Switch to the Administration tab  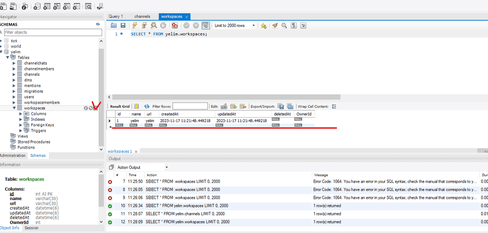click(13, 155)
